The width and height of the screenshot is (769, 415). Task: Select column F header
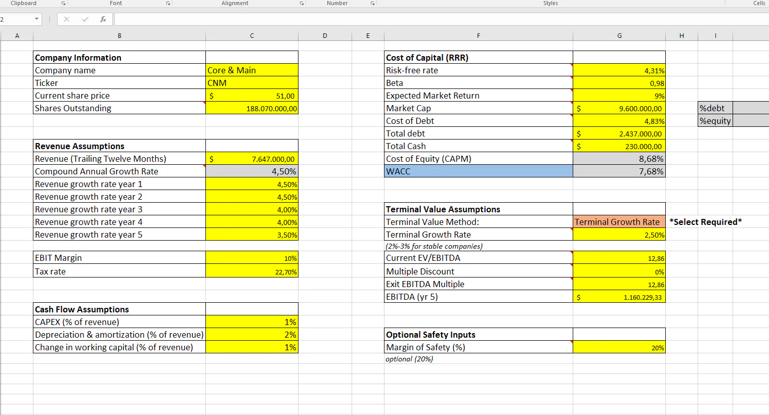(x=479, y=35)
